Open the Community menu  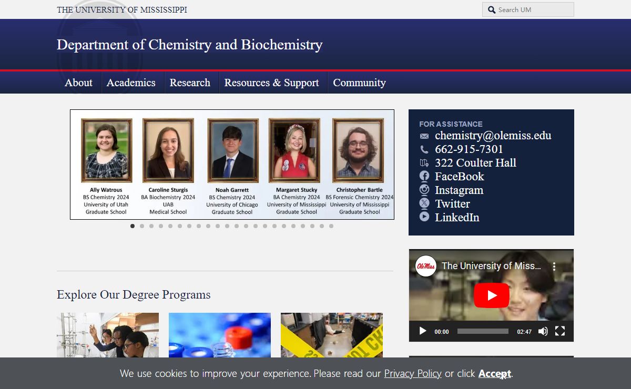[359, 83]
